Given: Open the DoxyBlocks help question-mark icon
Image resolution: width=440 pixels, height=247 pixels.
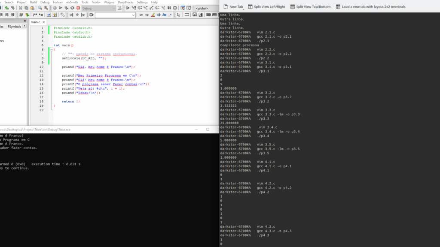Looking at the screenshot, I should click(x=55, y=15).
